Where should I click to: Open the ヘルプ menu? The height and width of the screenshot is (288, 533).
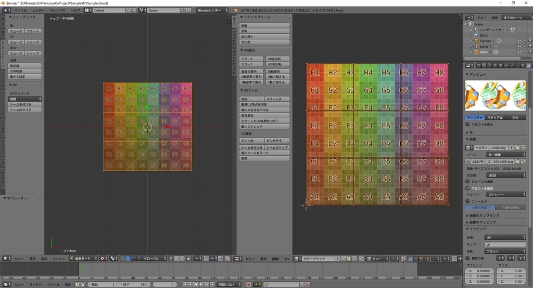click(x=75, y=10)
